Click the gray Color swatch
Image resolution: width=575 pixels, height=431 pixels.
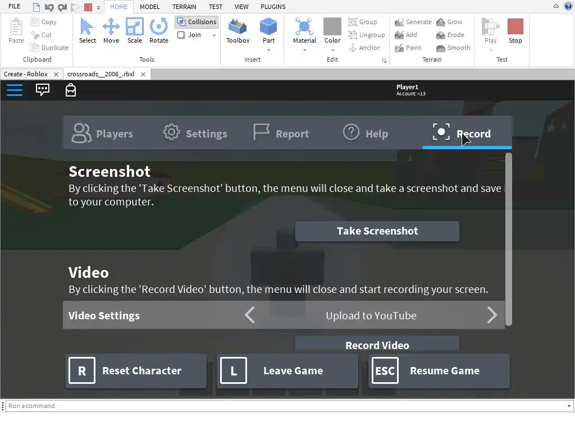332,26
